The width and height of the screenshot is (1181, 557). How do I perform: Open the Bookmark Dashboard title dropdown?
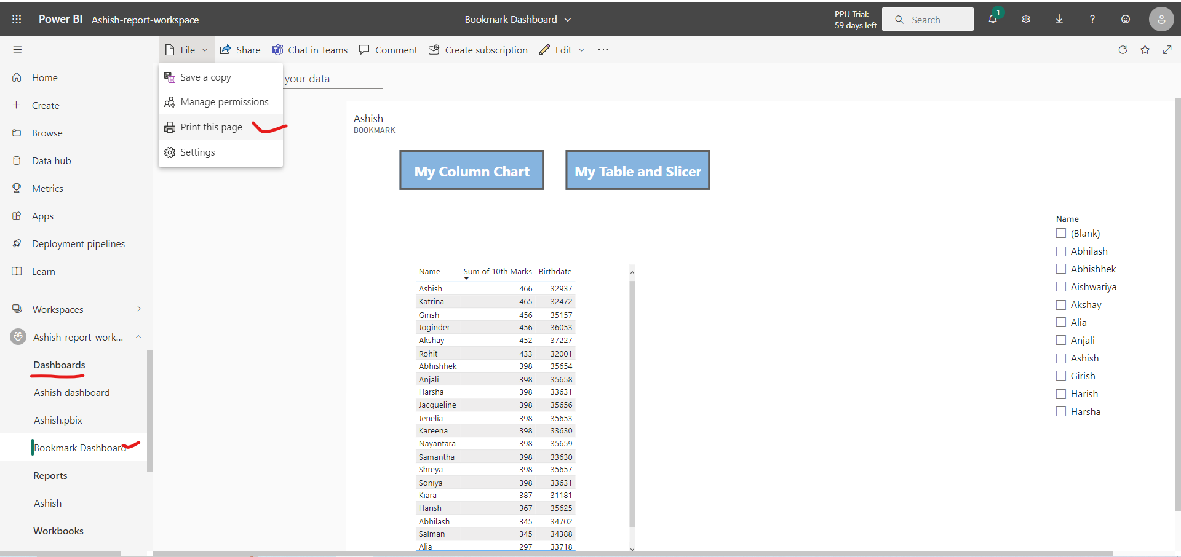point(569,19)
